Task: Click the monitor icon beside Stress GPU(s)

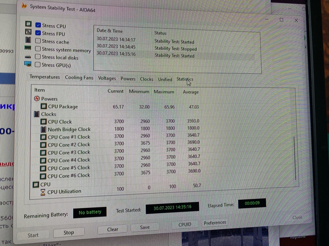Action: (28, 64)
